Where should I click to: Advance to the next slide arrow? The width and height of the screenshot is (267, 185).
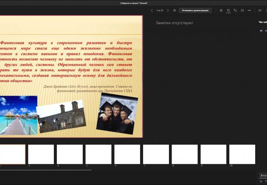tap(168, 10)
